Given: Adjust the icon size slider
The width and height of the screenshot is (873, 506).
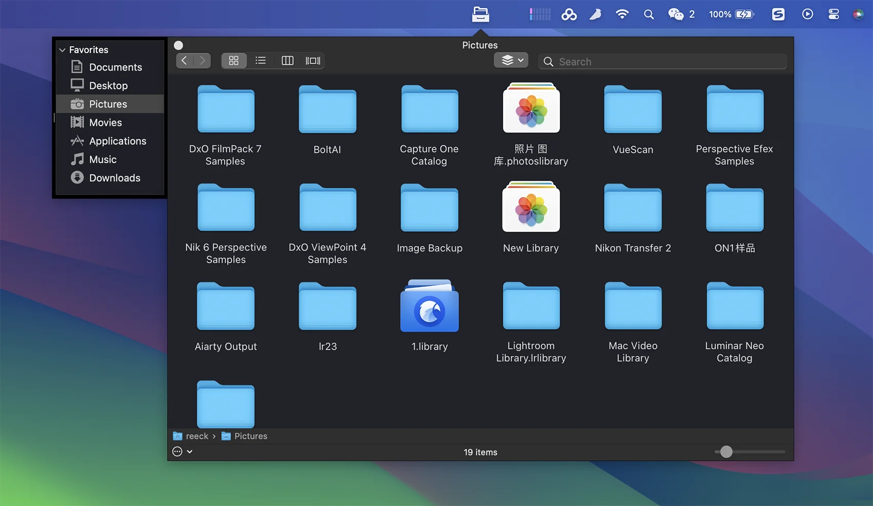Looking at the screenshot, I should tap(726, 452).
